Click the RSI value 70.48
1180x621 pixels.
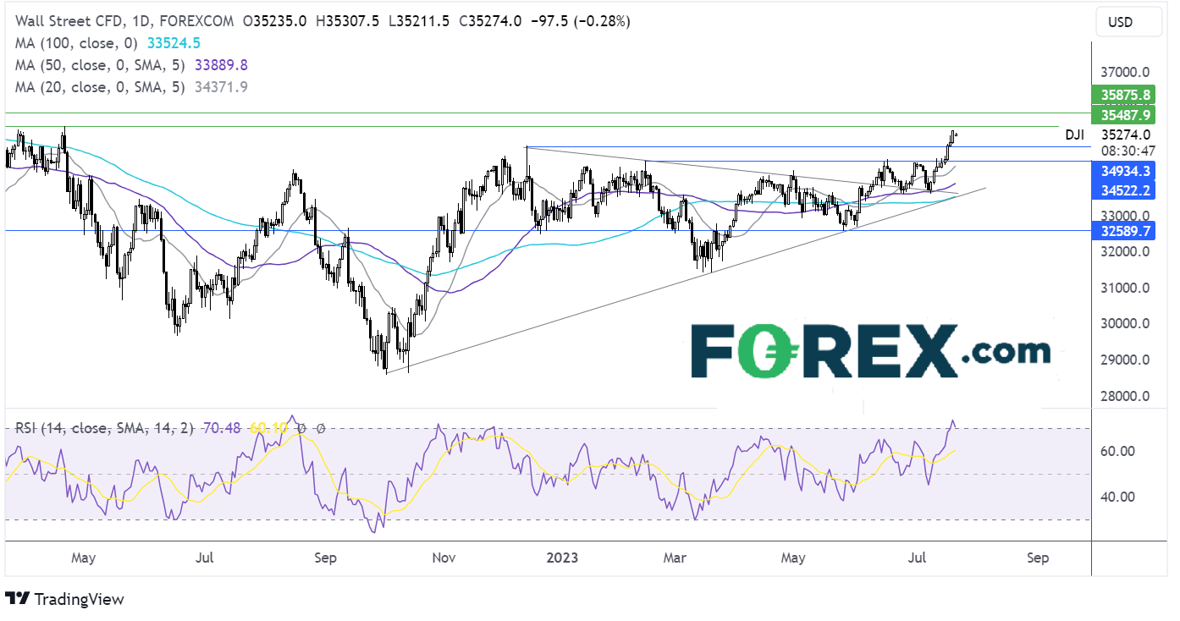(223, 429)
